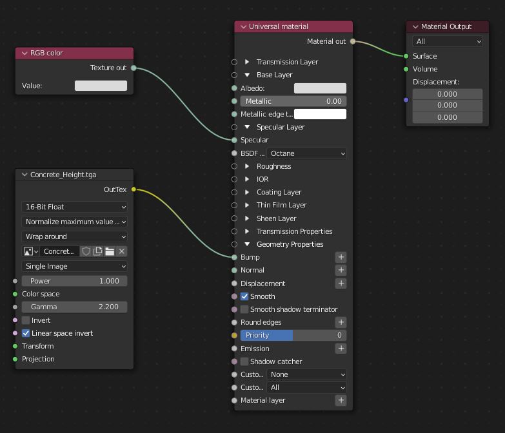Expand the Transmission Properties section
The image size is (505, 433).
tap(247, 231)
